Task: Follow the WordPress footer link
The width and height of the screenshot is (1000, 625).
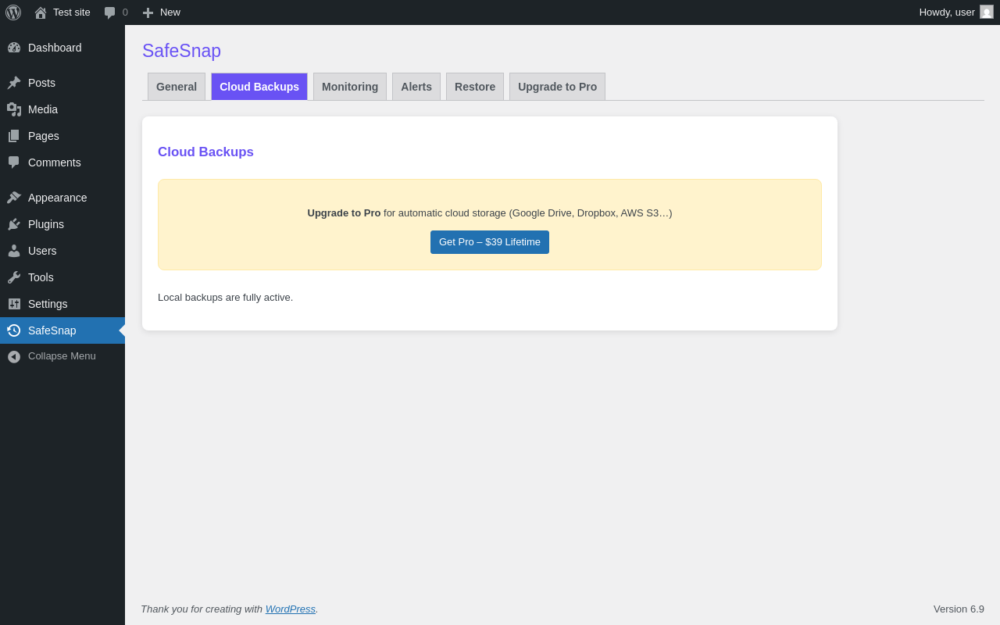Action: [x=291, y=609]
